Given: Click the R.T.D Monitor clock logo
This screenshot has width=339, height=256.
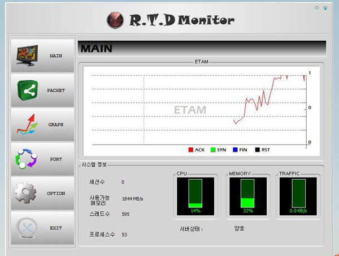Looking at the screenshot, I should [114, 20].
